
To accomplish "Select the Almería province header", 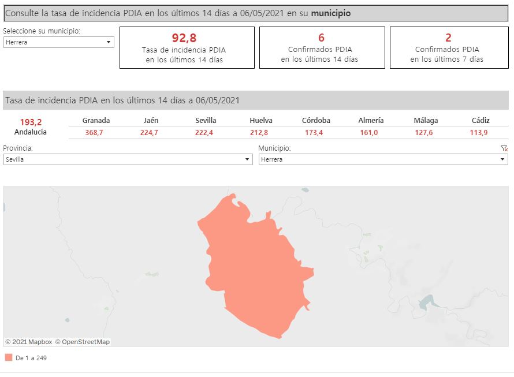I will pyautogui.click(x=371, y=121).
